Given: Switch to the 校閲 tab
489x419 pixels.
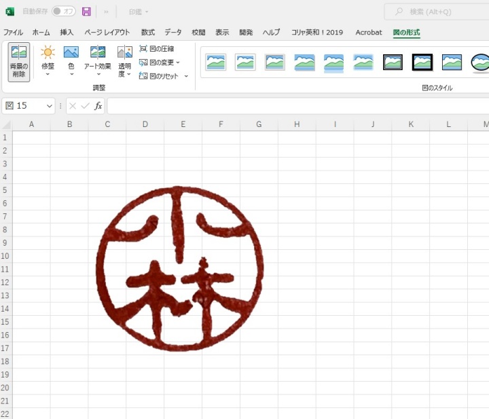Looking at the screenshot, I should click(198, 33).
